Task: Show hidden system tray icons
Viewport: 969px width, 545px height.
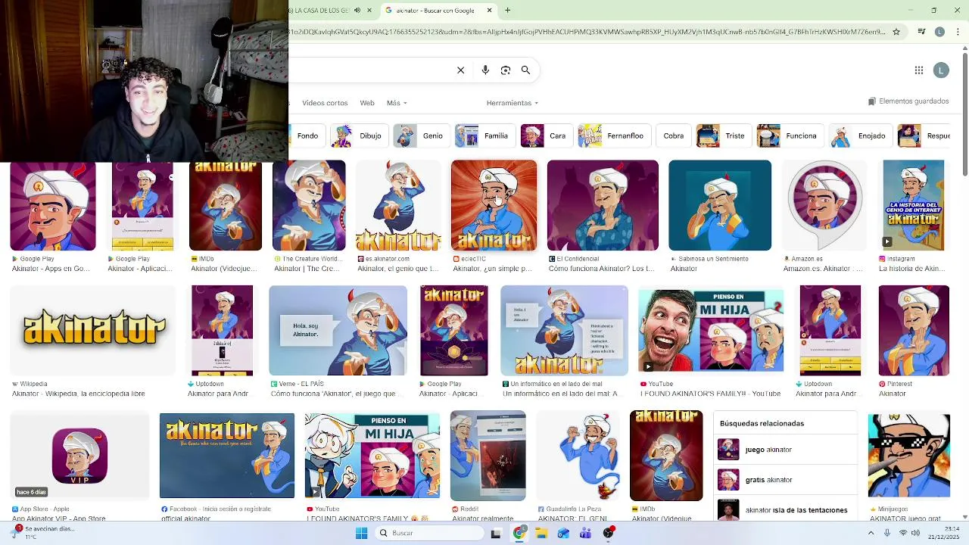Action: pos(871,533)
